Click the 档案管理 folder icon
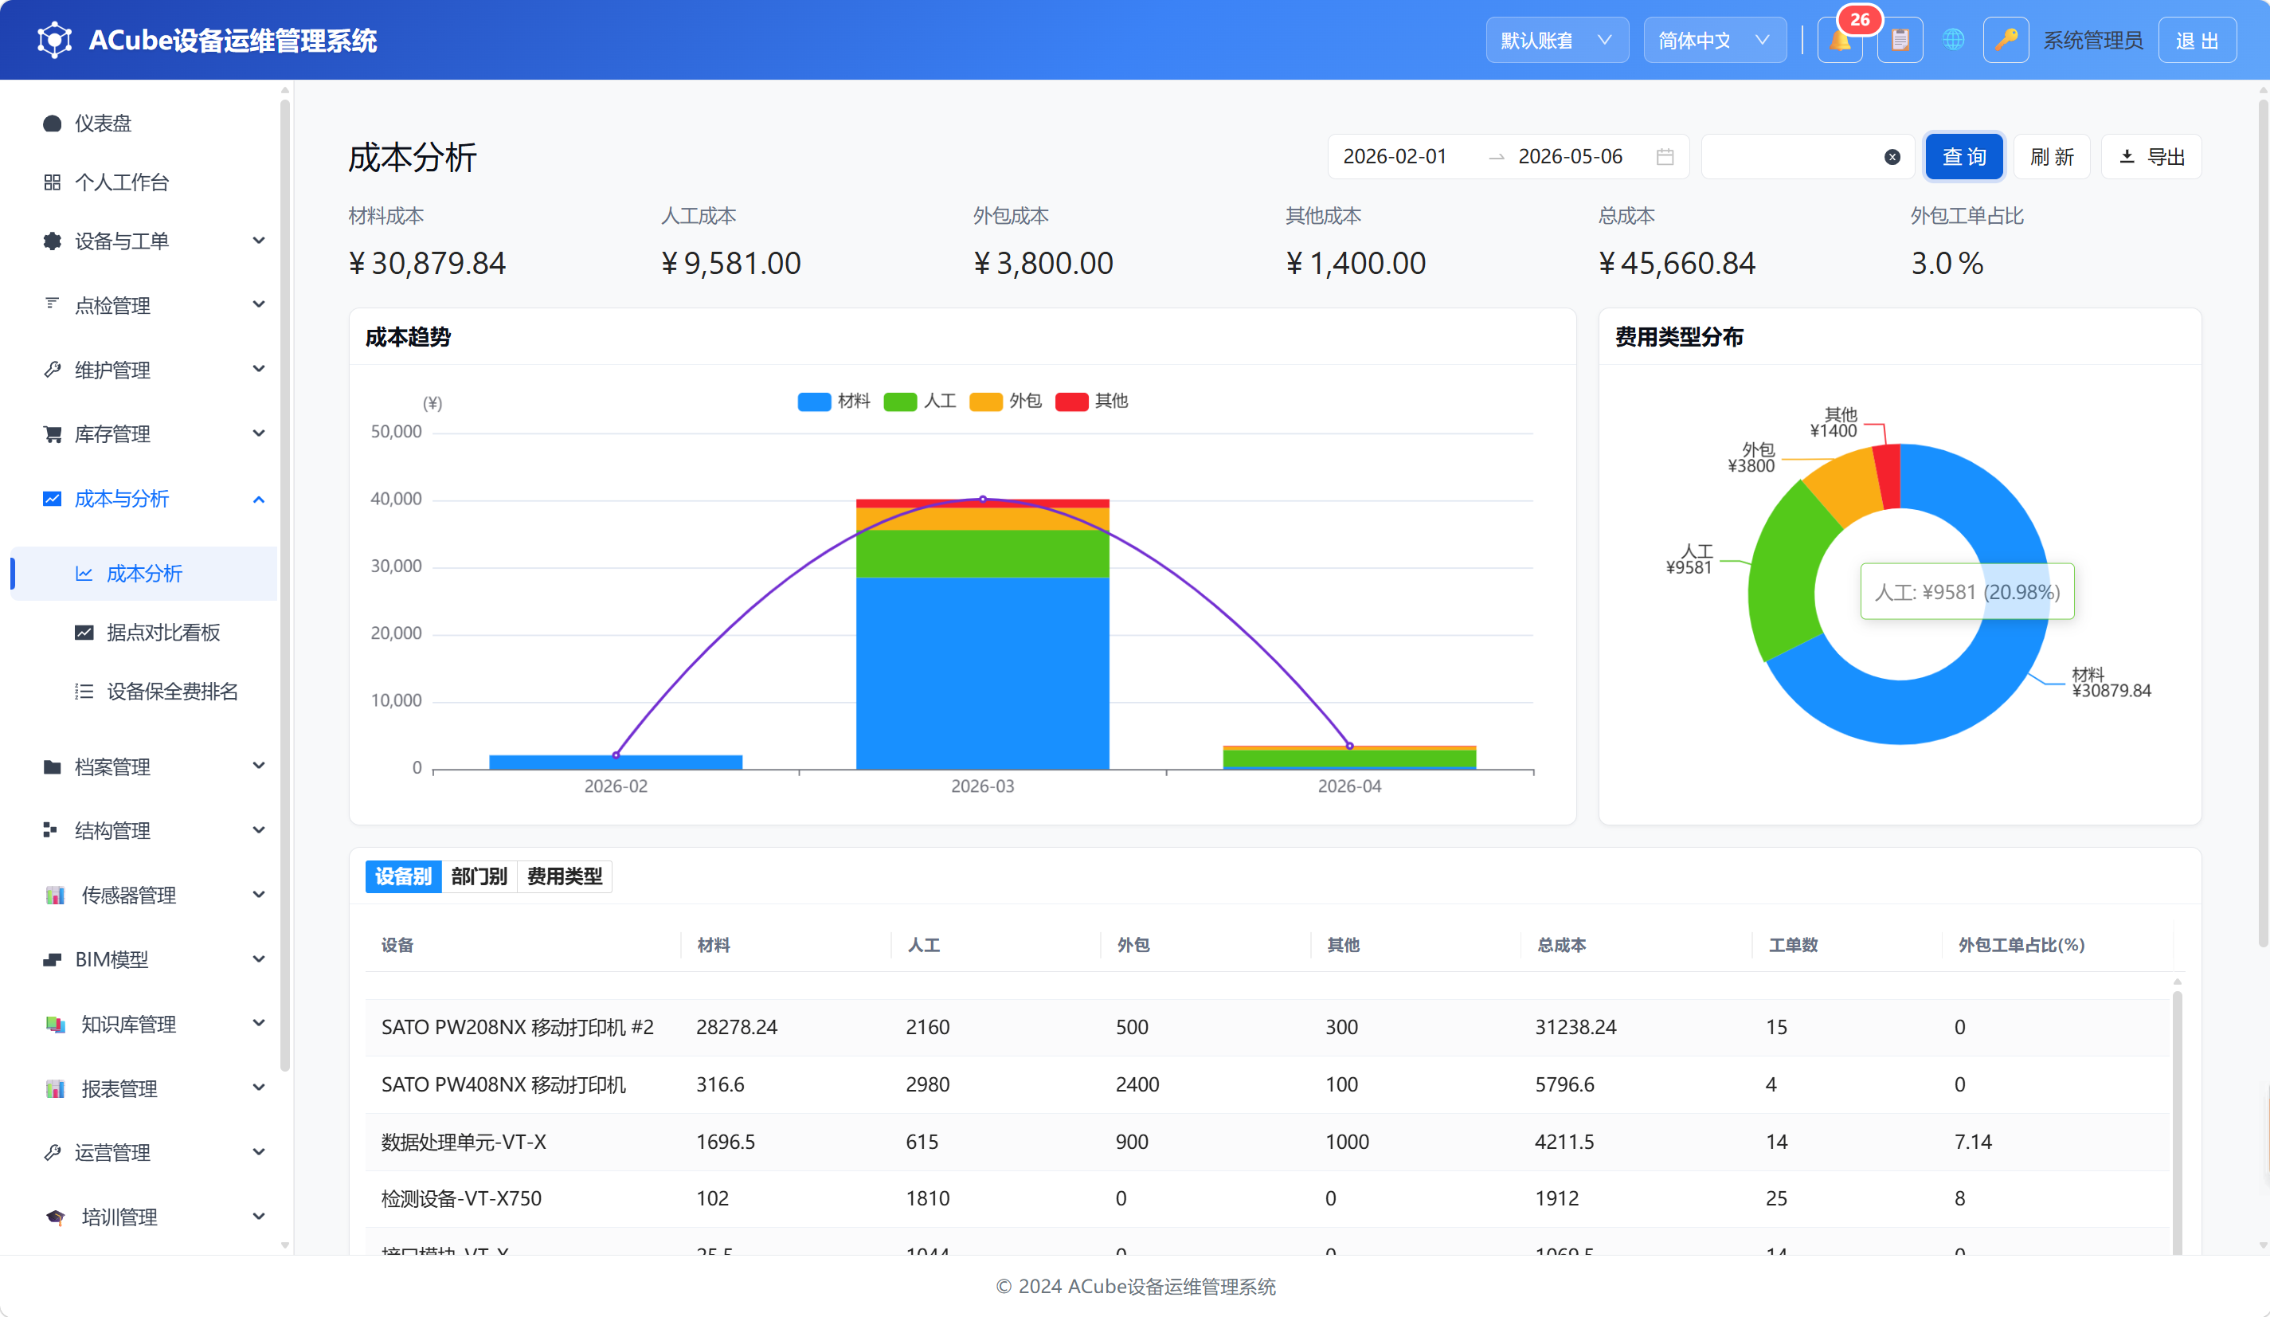The height and width of the screenshot is (1317, 2270). 53,766
